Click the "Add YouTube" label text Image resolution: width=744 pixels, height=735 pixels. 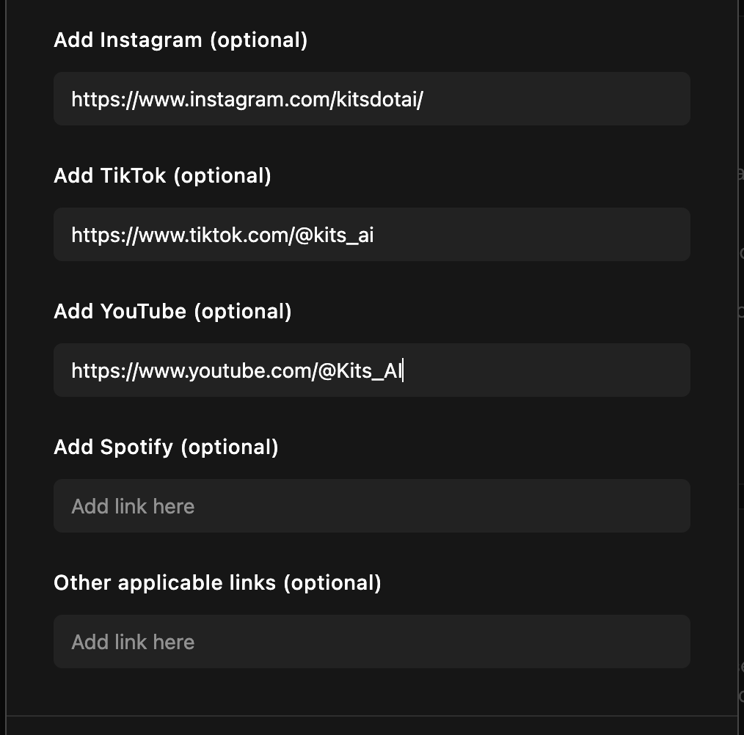click(120, 311)
